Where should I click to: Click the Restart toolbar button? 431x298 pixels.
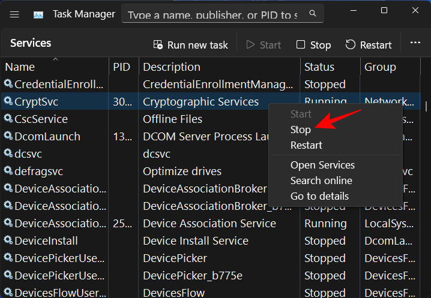(369, 44)
